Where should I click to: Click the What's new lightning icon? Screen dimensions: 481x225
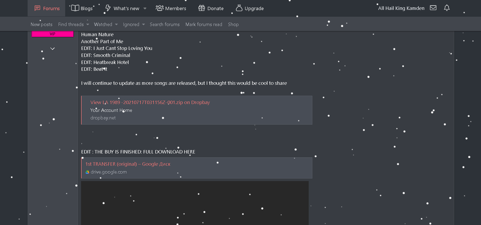tap(108, 8)
